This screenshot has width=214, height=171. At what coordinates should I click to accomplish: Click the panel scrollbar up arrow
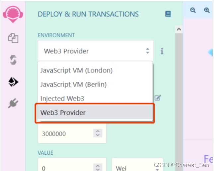178,29
